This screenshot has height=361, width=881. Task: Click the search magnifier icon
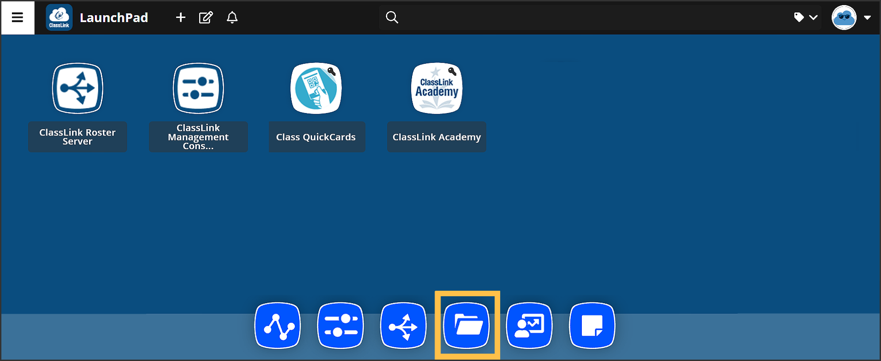392,17
